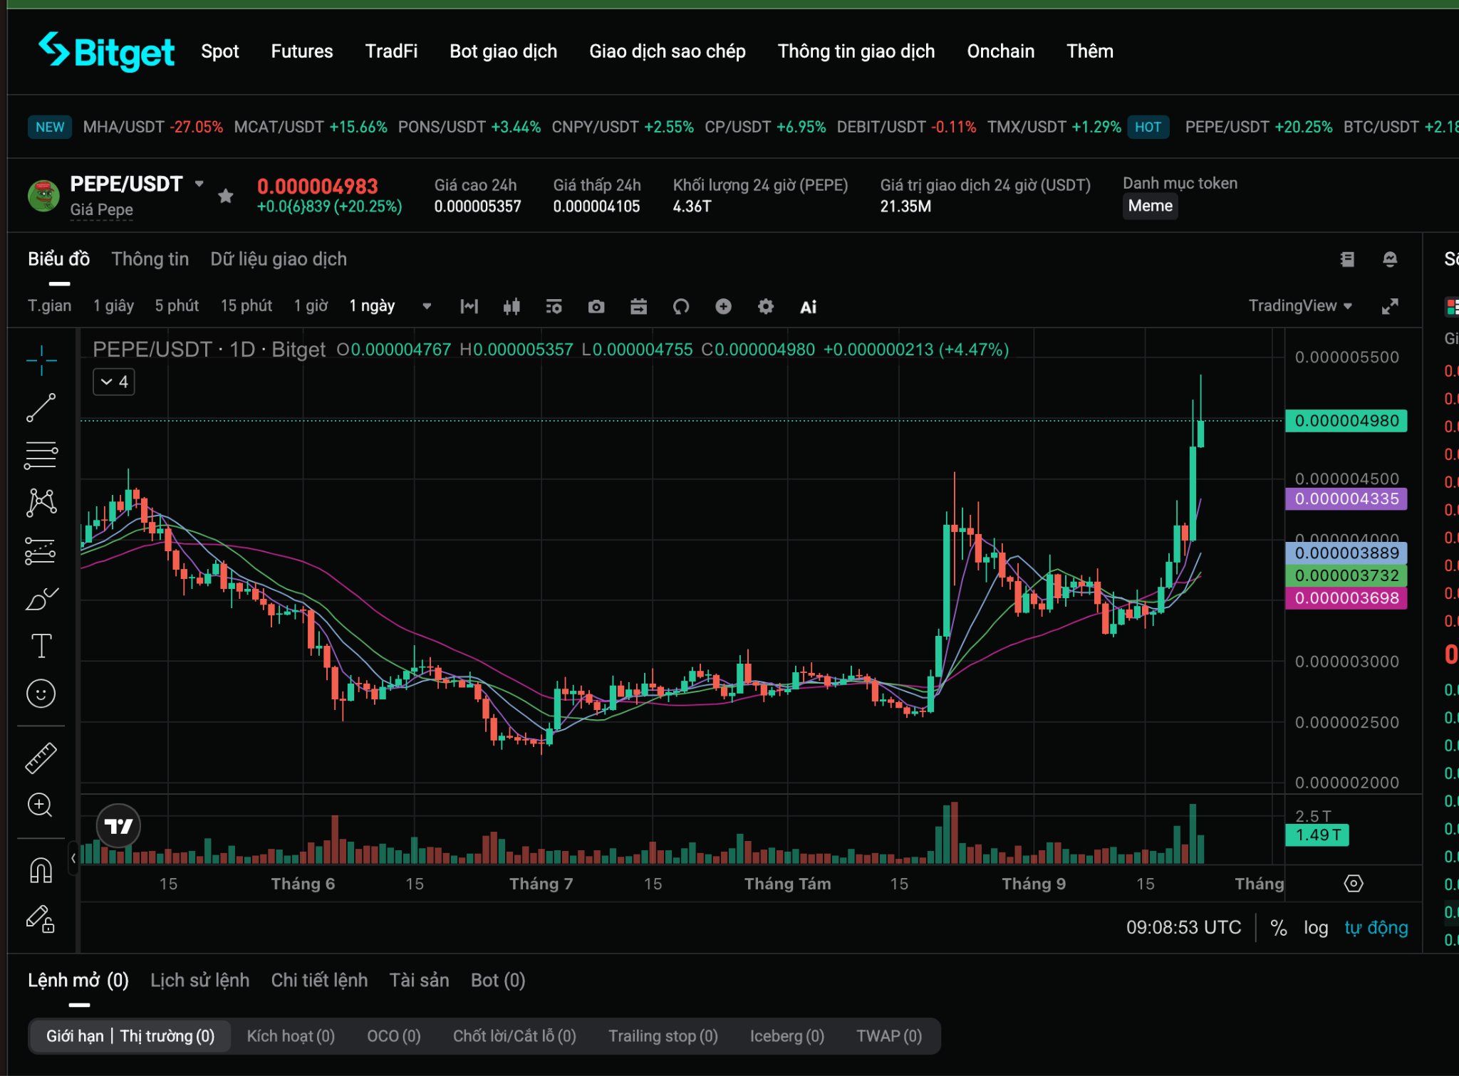This screenshot has width=1459, height=1076.
Task: Click the Futures navigation link
Action: point(302,51)
